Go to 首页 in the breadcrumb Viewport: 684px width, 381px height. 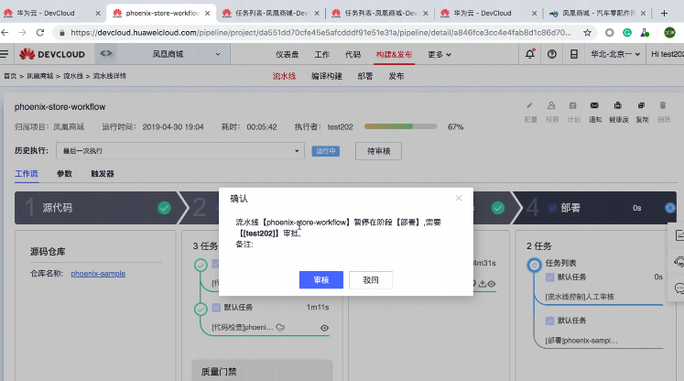click(x=10, y=76)
